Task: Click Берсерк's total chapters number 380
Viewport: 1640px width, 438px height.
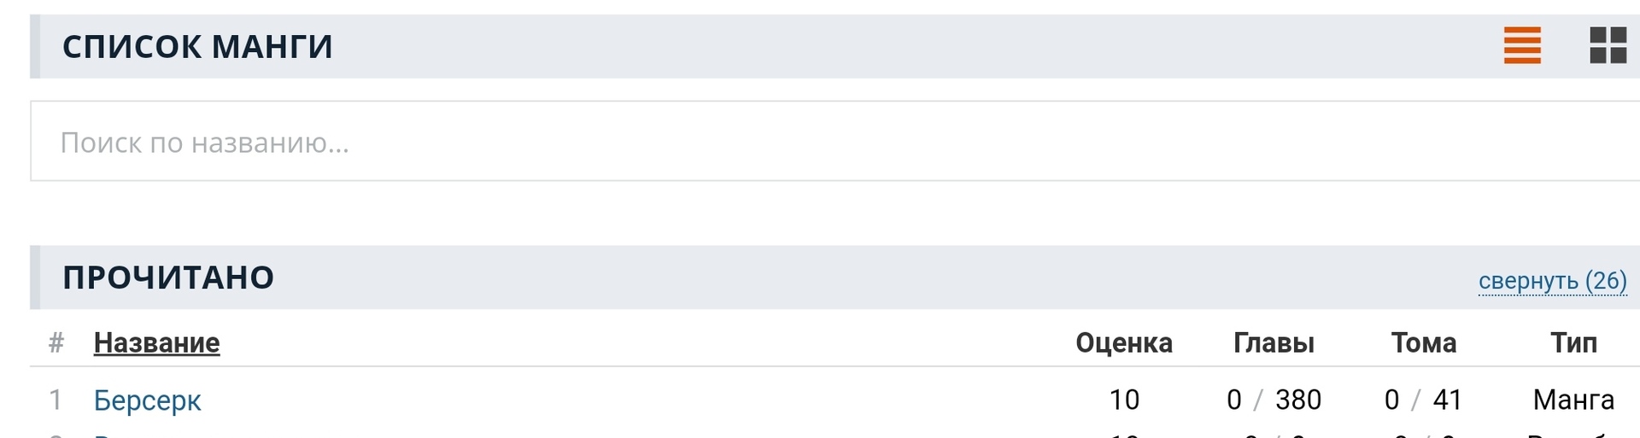Action: pos(1297,400)
